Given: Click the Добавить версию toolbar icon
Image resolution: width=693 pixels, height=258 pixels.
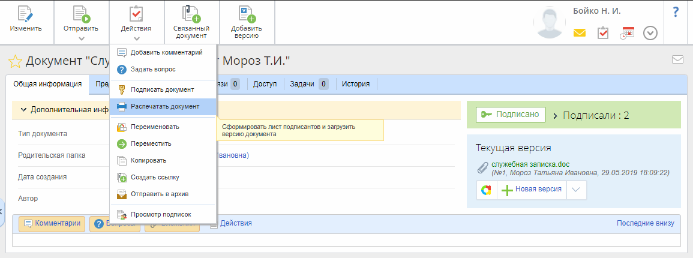Looking at the screenshot, I should (246, 14).
